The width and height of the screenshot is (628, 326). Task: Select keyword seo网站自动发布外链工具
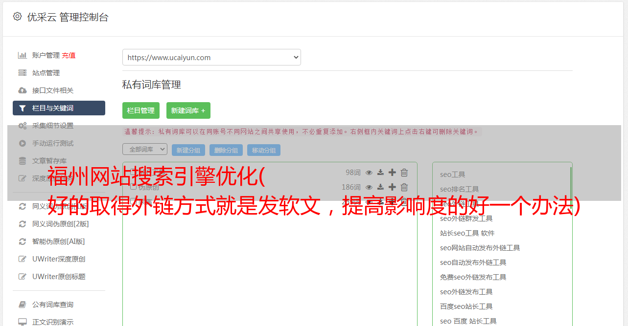[x=480, y=248]
